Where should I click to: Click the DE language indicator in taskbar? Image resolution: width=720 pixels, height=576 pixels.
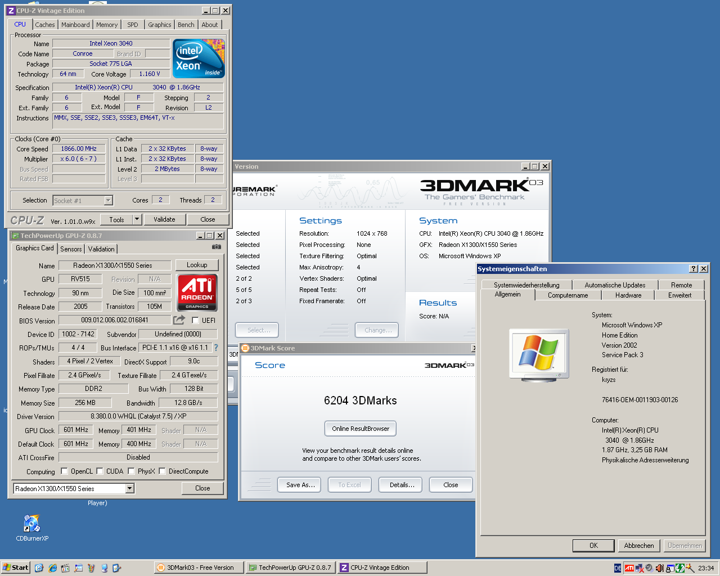618,568
